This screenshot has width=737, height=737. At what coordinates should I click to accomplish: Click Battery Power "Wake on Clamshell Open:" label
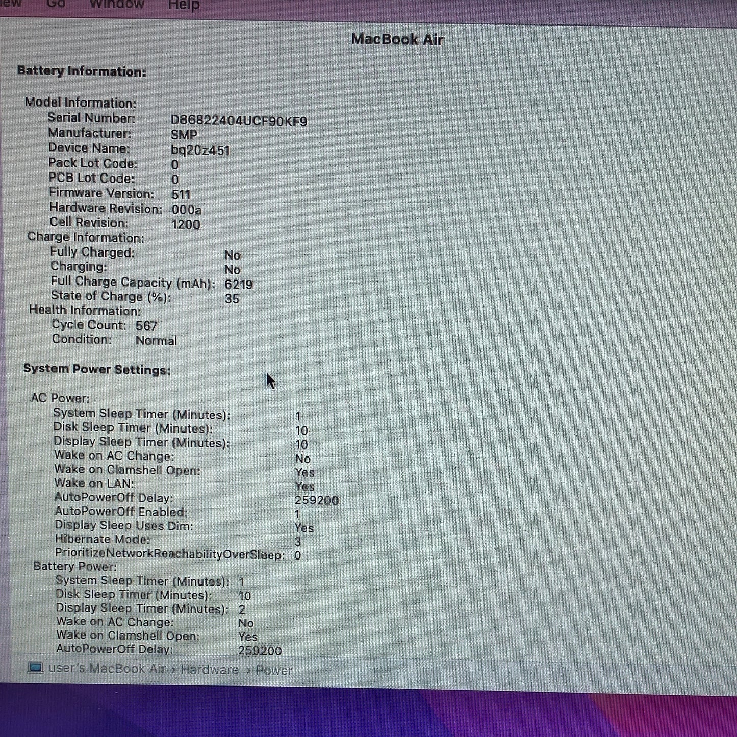128,636
